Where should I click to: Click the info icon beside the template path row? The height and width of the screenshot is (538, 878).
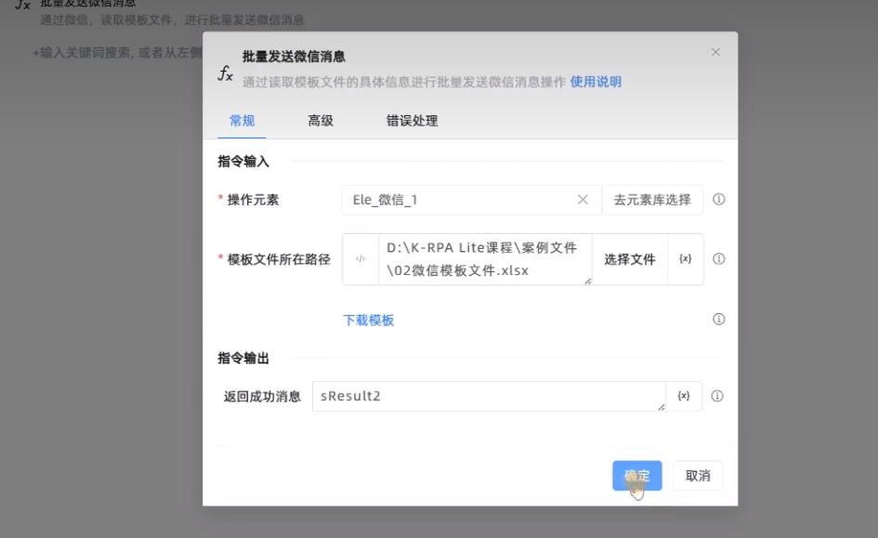coord(720,258)
